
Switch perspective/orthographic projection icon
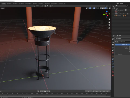[109, 28]
